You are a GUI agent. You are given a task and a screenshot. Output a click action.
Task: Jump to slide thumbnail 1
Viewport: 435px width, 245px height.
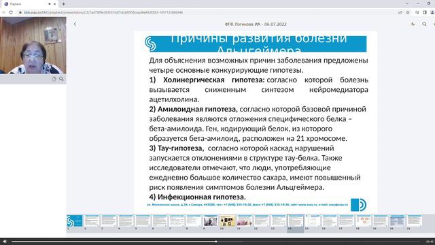point(75,221)
